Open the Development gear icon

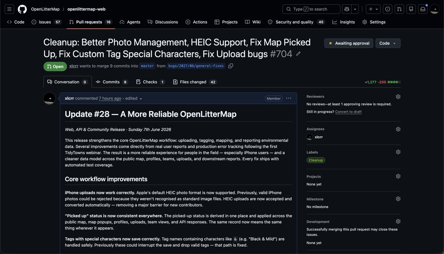[x=398, y=222]
